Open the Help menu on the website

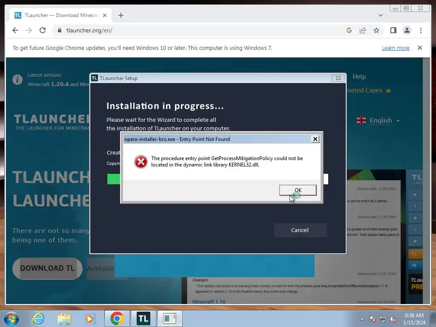[x=359, y=77]
